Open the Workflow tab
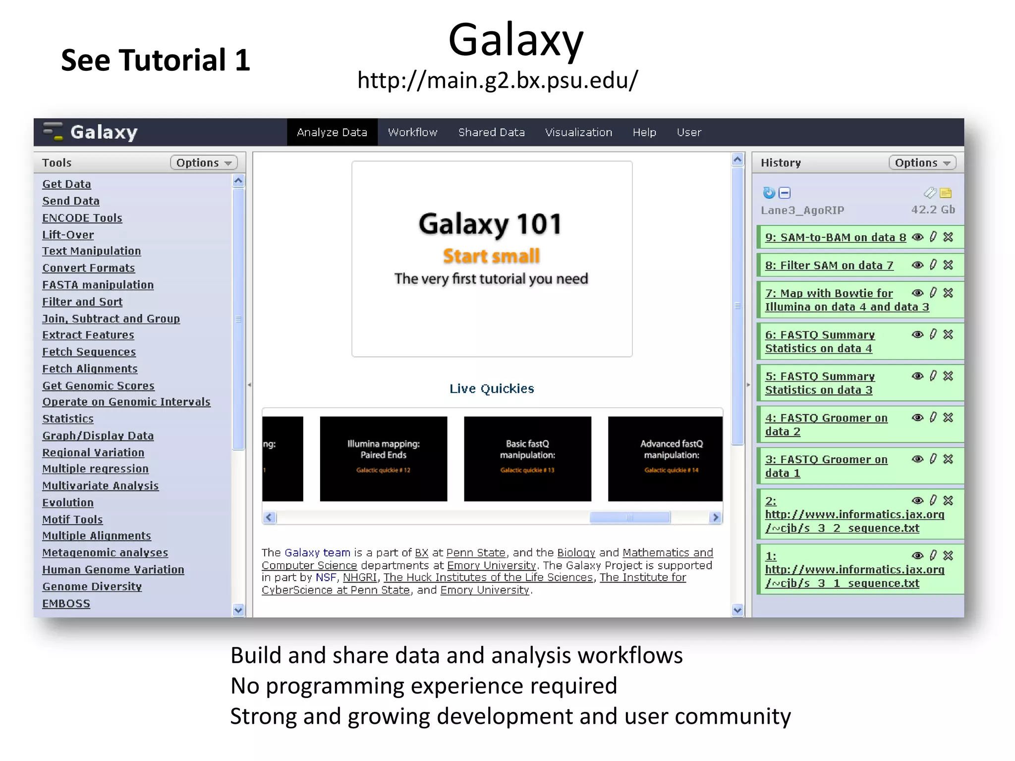This screenshot has width=1015, height=761. (412, 132)
